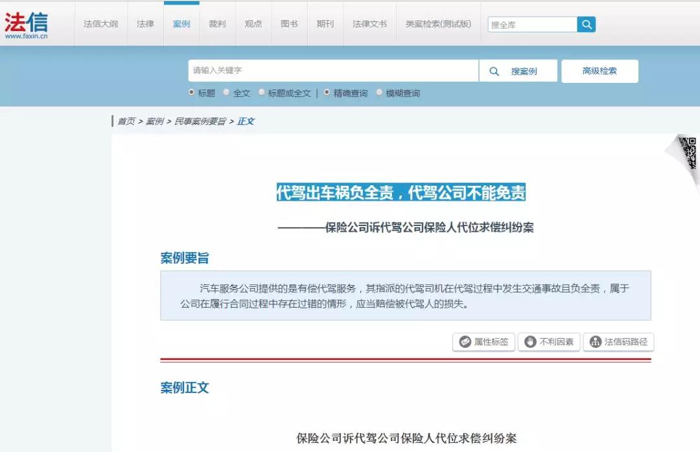Click 民事案例要旨 breadcrumb link
Screen dimensions: 700x452
200,121
